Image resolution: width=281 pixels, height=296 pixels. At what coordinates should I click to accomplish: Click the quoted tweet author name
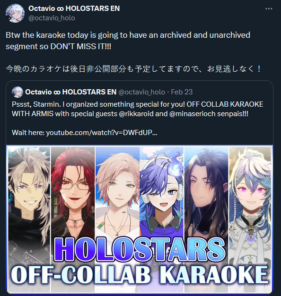point(71,92)
